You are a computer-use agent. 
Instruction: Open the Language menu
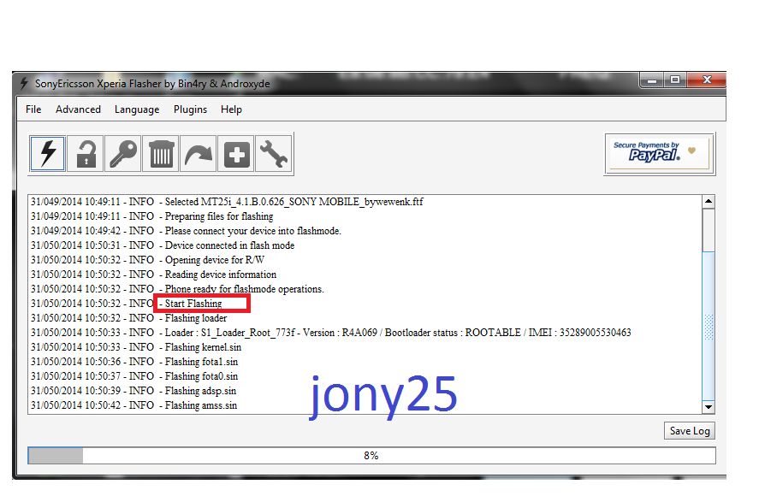click(x=137, y=109)
